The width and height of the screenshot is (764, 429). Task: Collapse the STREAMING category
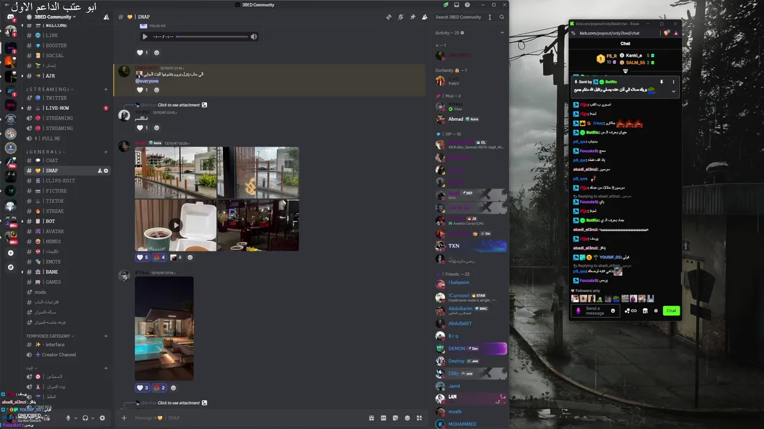tap(49, 89)
